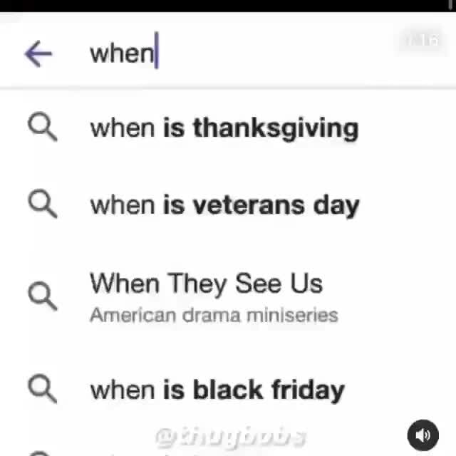Click the bold words 'black friday'
Image resolution: width=456 pixels, height=456 pixels.
pyautogui.click(x=269, y=390)
